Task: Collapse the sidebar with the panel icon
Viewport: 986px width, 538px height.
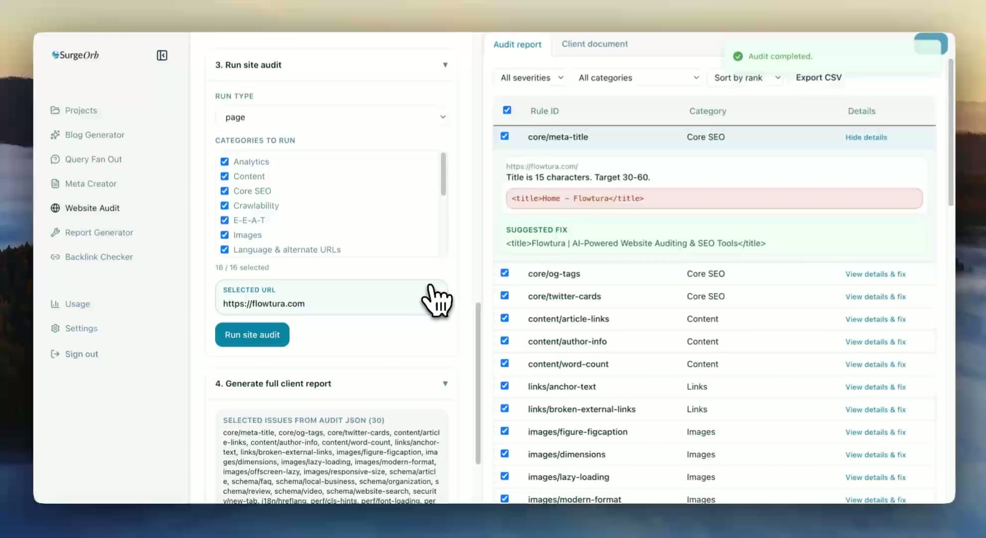Action: [161, 55]
